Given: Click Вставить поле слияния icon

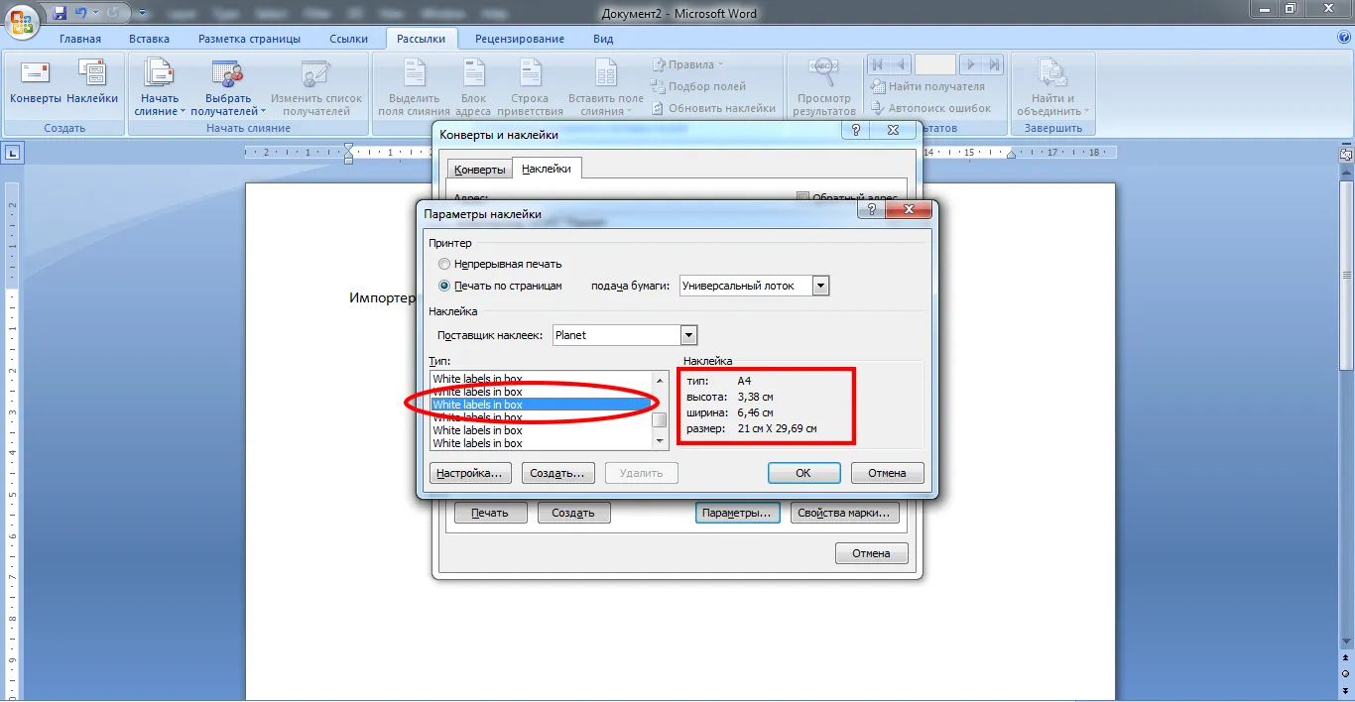Looking at the screenshot, I should pos(606,87).
